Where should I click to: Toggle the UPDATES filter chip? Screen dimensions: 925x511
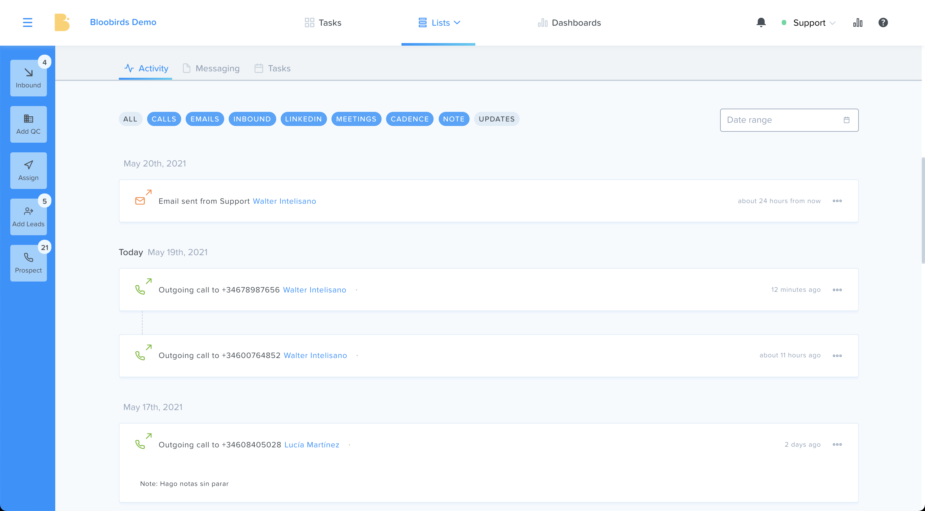[x=497, y=119]
